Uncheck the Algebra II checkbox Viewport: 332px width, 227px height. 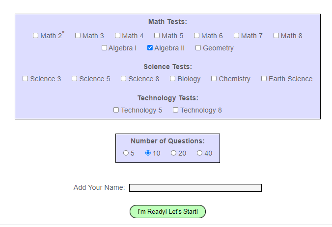pyautogui.click(x=150, y=48)
